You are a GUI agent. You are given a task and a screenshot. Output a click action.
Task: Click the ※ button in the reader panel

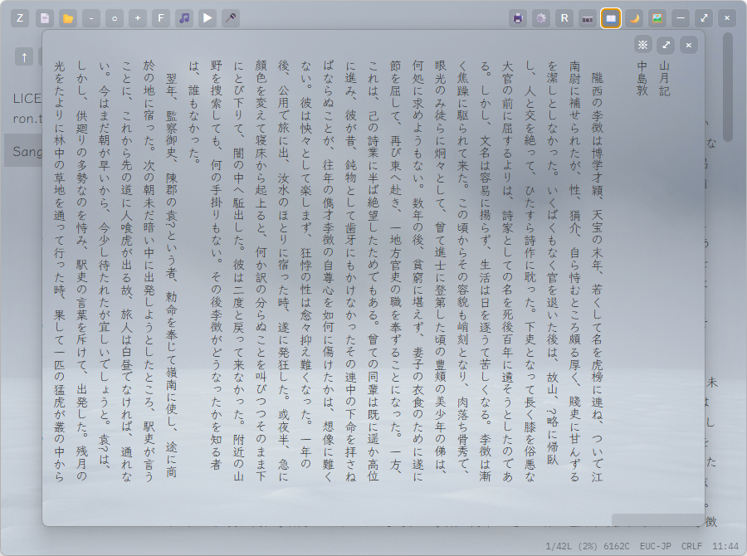[x=643, y=45]
